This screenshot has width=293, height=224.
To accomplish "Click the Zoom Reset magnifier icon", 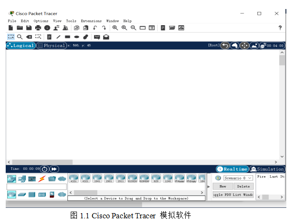I will (x=124, y=28).
